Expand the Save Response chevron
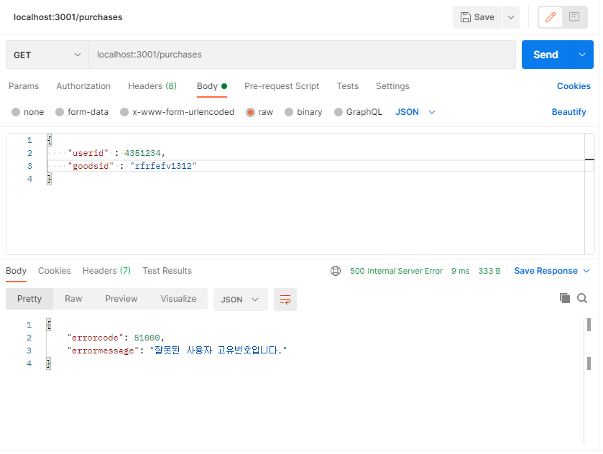This screenshot has width=603, height=454. 586,271
